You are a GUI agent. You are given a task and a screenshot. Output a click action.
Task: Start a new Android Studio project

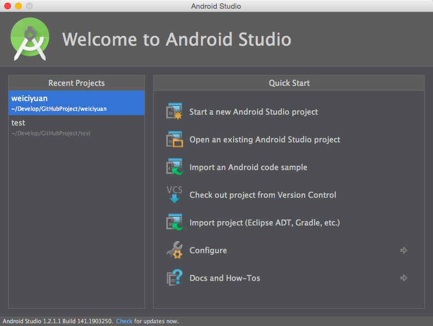tap(254, 112)
